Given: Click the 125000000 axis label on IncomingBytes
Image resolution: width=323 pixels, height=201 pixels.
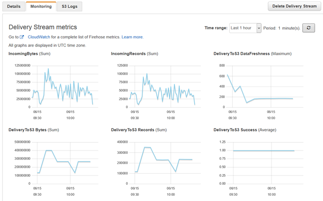Looking at the screenshot, I should 22,65.
